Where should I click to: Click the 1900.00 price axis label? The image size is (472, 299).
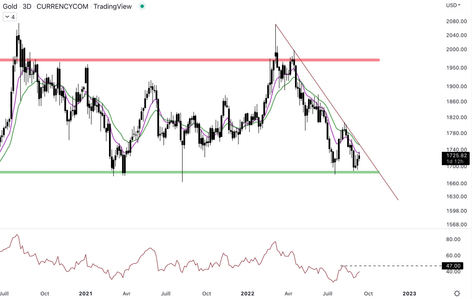pyautogui.click(x=457, y=86)
